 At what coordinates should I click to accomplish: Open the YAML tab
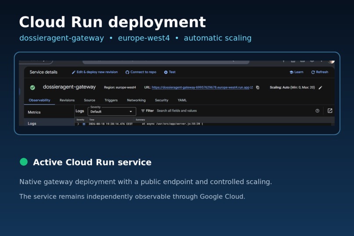[182, 100]
